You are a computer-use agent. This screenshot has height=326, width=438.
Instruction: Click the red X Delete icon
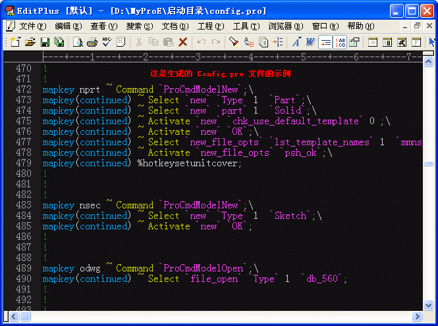(x=182, y=42)
